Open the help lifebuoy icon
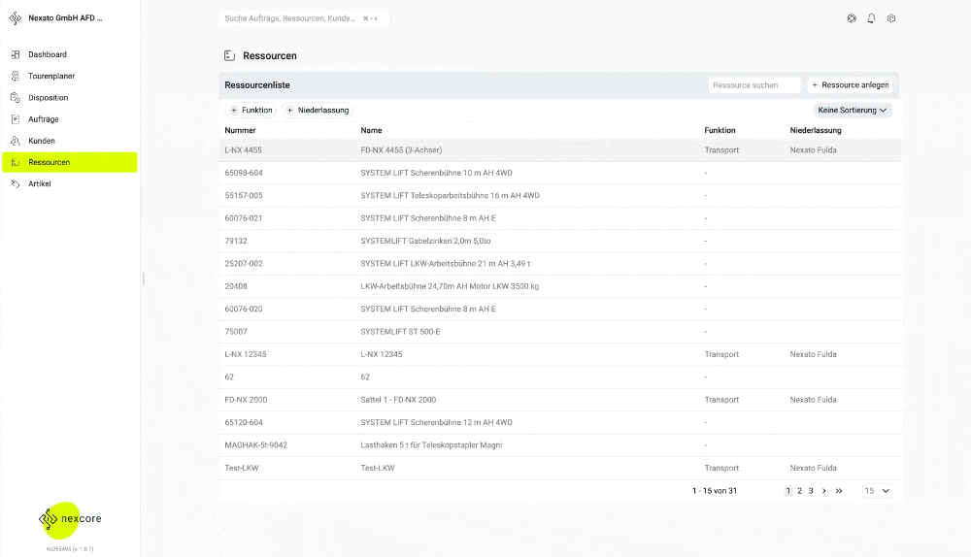This screenshot has width=971, height=557. click(x=852, y=18)
